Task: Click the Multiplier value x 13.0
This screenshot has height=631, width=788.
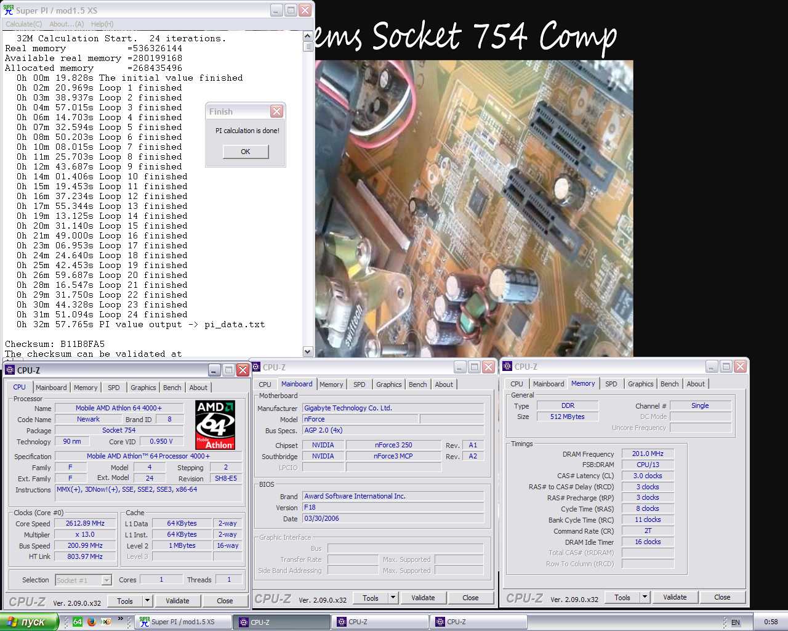Action: coord(85,534)
